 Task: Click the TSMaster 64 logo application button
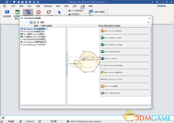5,6
